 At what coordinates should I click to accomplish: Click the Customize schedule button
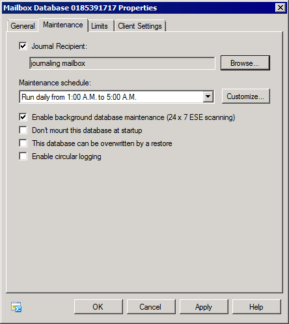tap(245, 96)
